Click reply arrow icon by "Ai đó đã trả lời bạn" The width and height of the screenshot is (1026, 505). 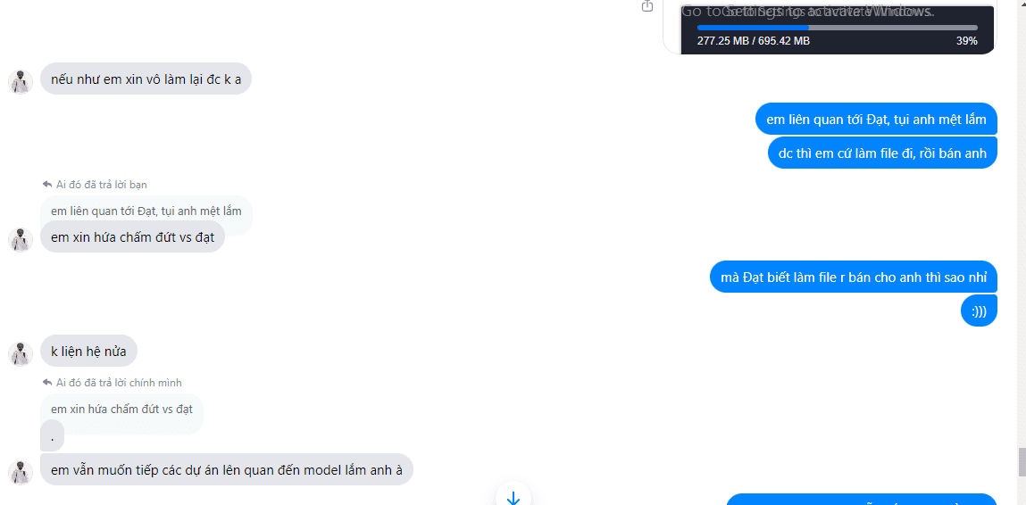(47, 185)
